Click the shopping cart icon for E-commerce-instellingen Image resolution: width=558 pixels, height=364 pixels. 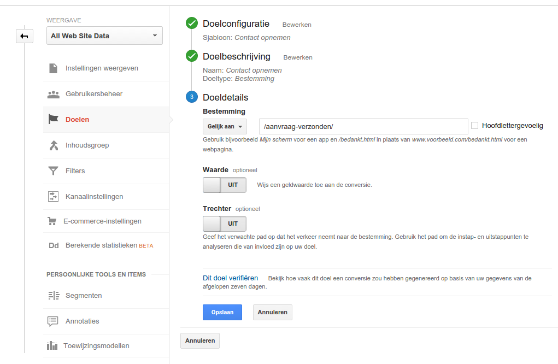(x=52, y=221)
